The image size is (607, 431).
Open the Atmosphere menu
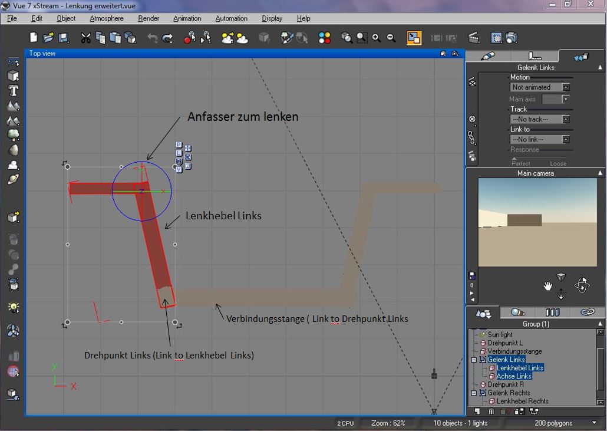[107, 18]
